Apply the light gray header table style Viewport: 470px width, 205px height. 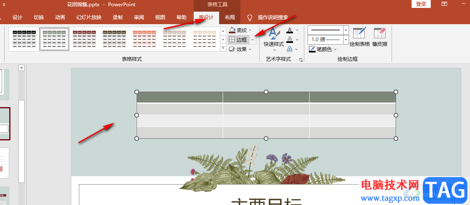coord(174,39)
